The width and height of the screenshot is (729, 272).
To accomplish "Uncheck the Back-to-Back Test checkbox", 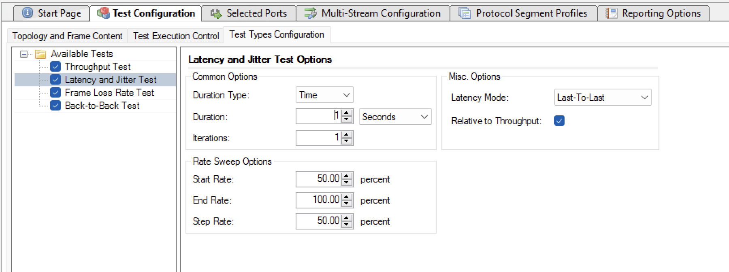I will click(55, 106).
